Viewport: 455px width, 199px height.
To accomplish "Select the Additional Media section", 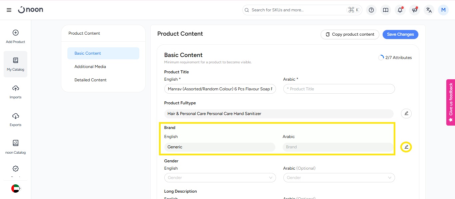I will (90, 67).
